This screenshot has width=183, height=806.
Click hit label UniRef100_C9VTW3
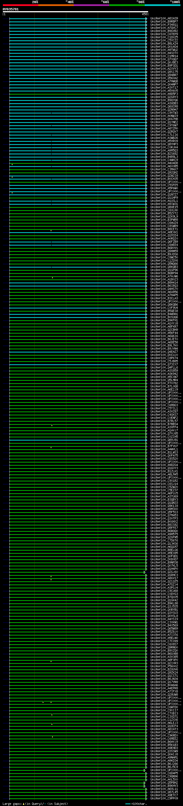pyautogui.click(x=164, y=113)
